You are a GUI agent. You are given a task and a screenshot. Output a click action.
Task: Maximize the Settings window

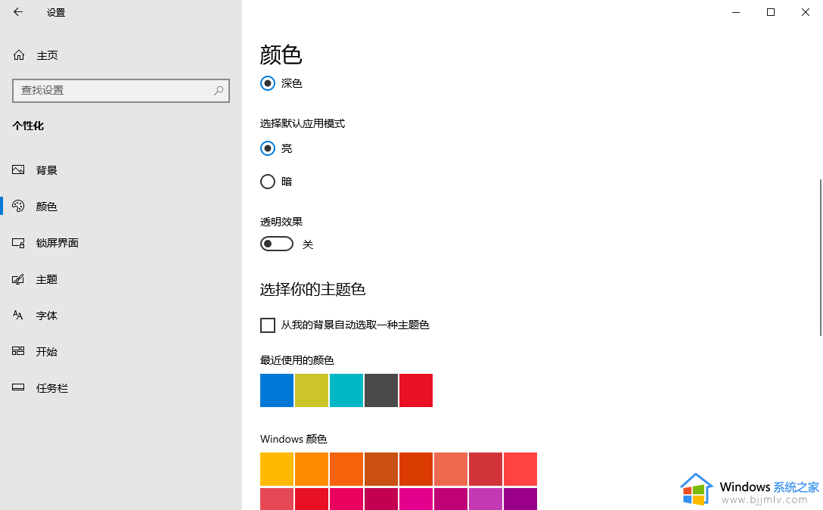(x=771, y=12)
